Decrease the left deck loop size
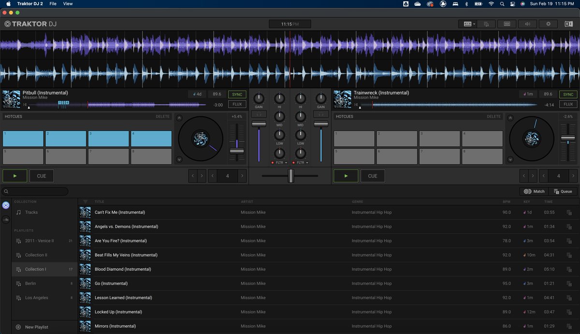The height and width of the screenshot is (334, 580). [212, 176]
